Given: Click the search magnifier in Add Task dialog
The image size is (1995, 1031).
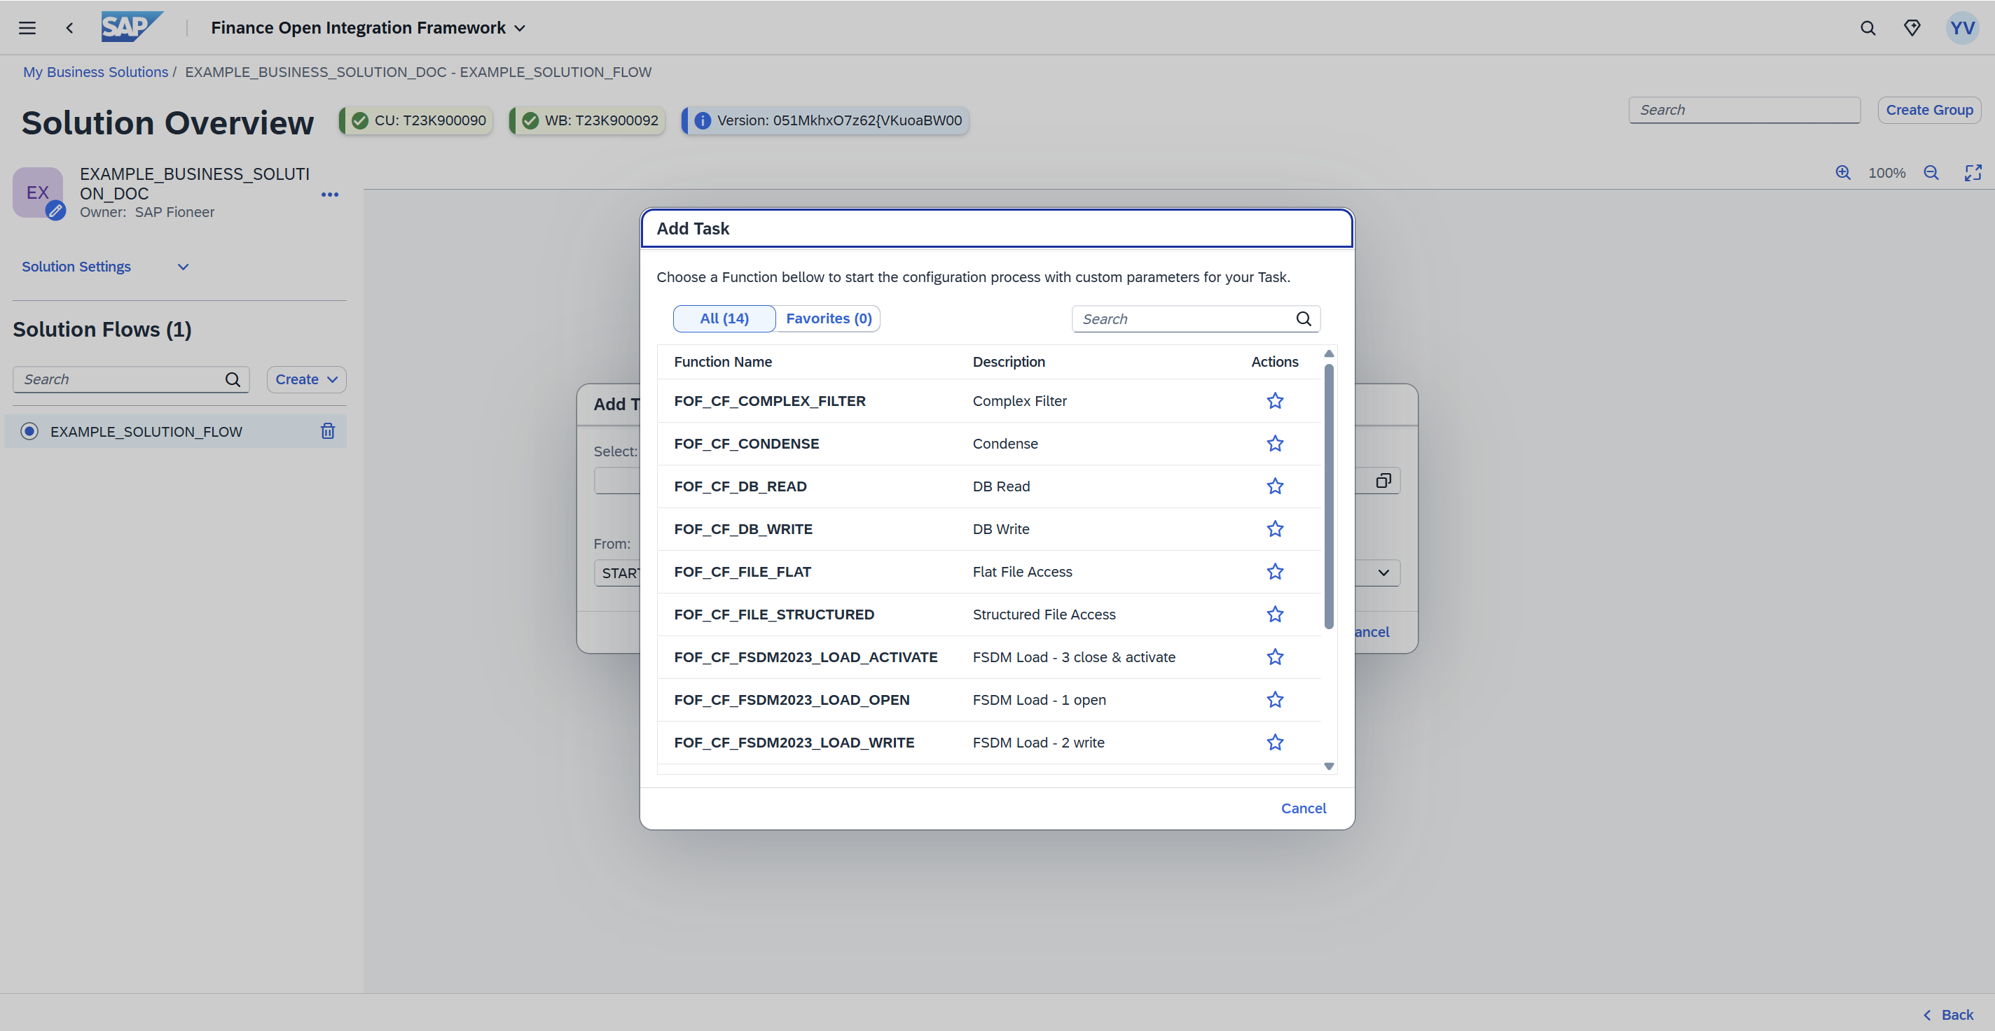Looking at the screenshot, I should tap(1304, 319).
